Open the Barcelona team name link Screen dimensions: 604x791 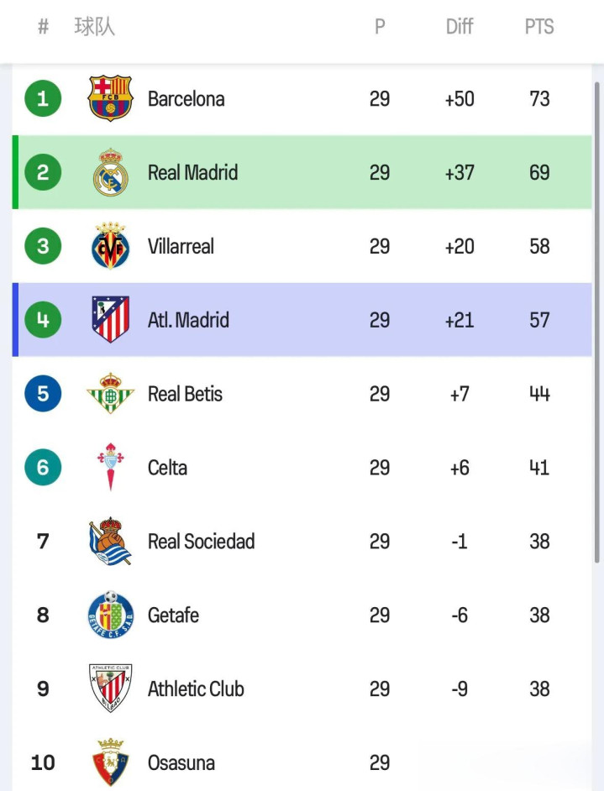tap(186, 99)
